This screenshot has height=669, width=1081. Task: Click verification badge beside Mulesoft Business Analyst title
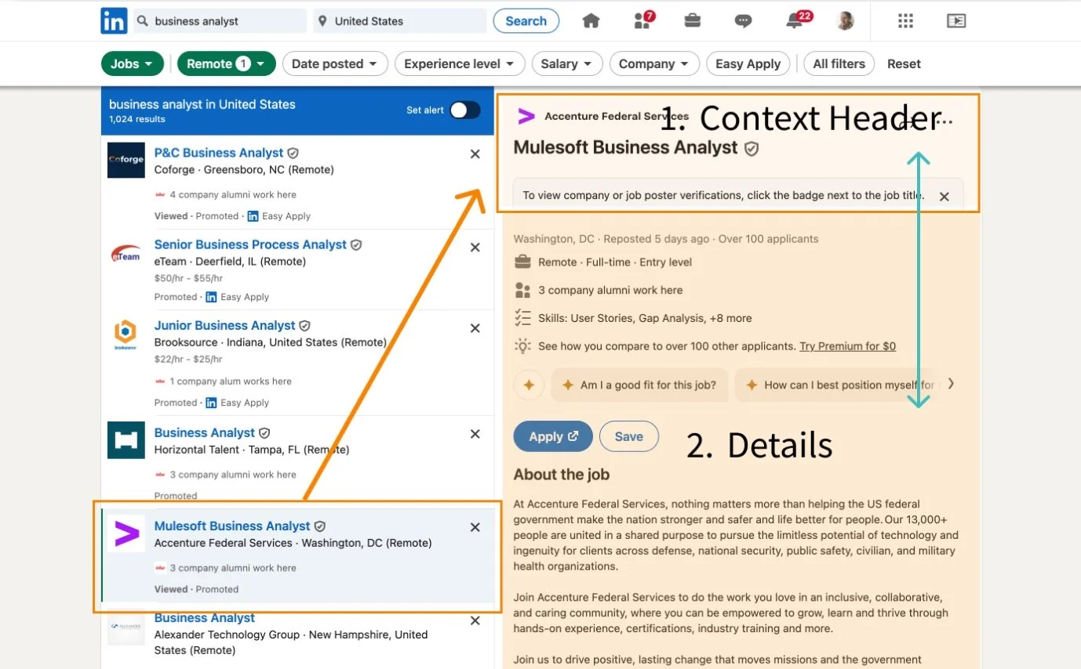tap(752, 148)
